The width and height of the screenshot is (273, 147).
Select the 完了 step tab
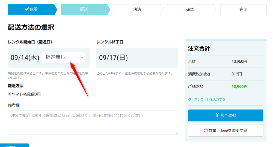click(x=243, y=10)
